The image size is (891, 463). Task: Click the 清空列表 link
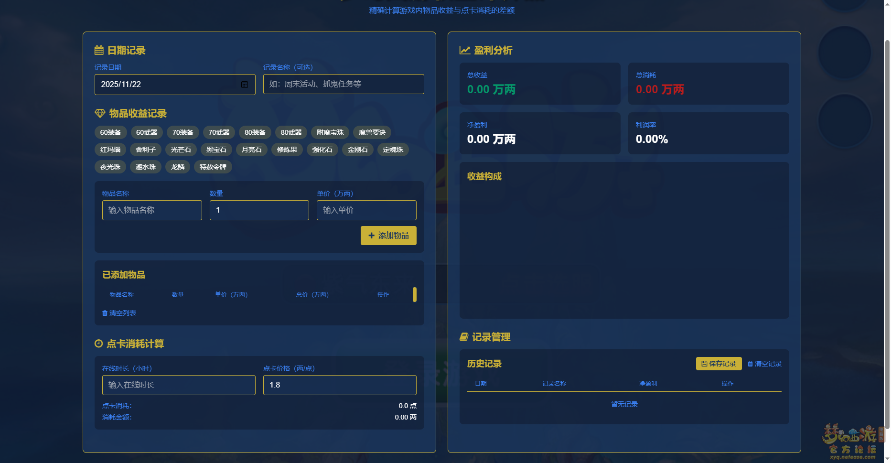pos(119,313)
